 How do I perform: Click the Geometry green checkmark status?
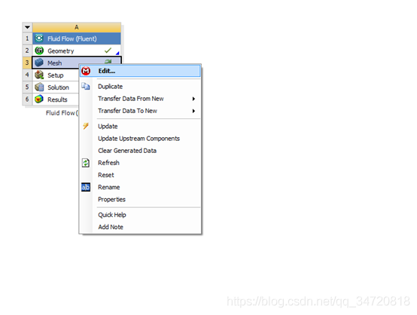(x=108, y=50)
